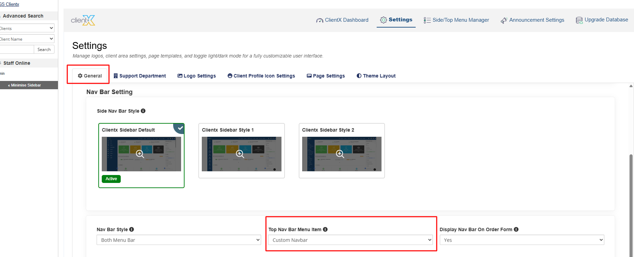Click Minimise Sidebar link
Image resolution: width=634 pixels, height=257 pixels.
(24, 85)
